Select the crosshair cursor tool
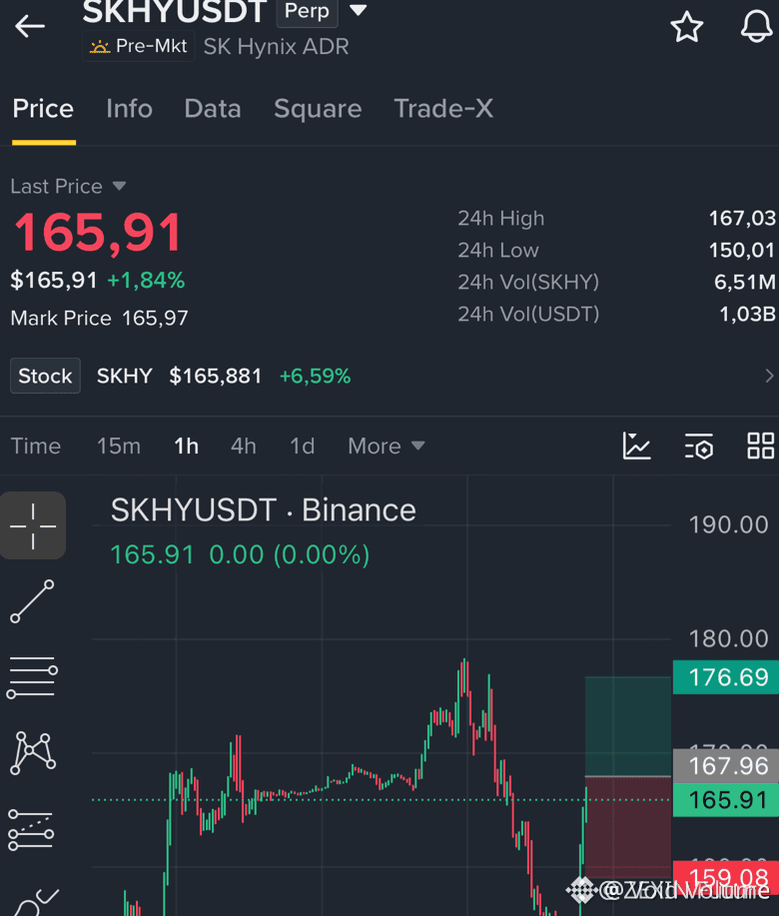 [33, 525]
